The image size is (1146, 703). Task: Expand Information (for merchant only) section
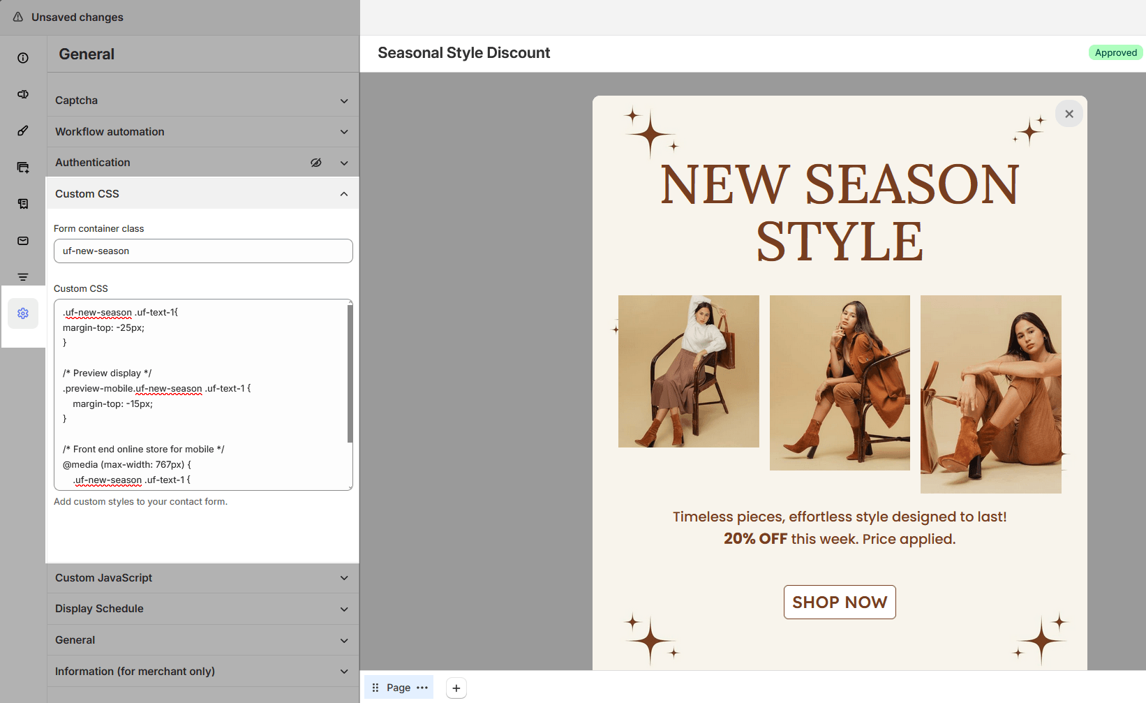click(x=203, y=672)
